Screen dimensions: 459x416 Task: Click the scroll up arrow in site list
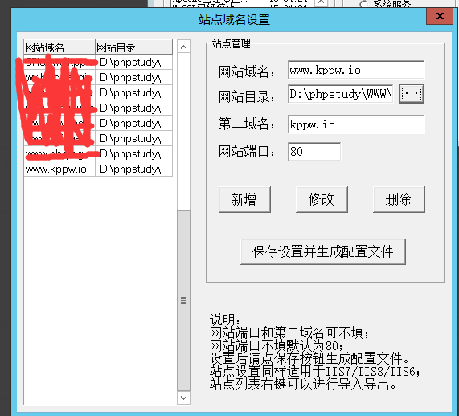tap(183, 47)
